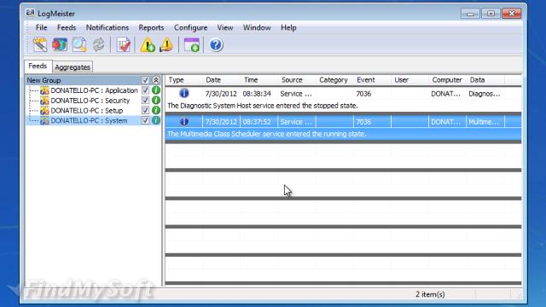Click the warning triangle with hand icon
Viewport: 546px width, 307px height.
(x=167, y=45)
